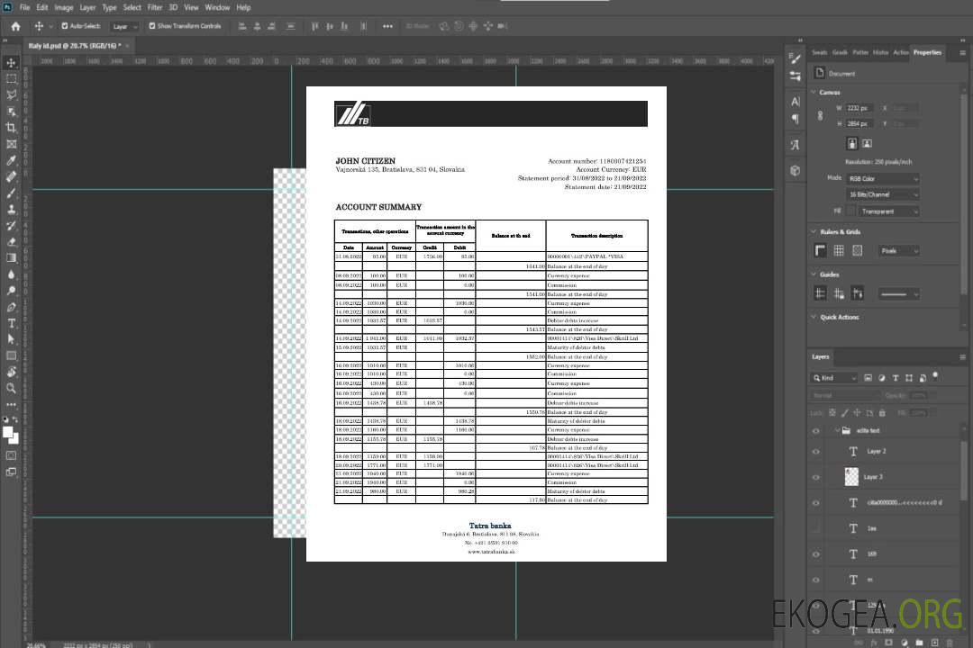Select the Crop tool

(11, 128)
